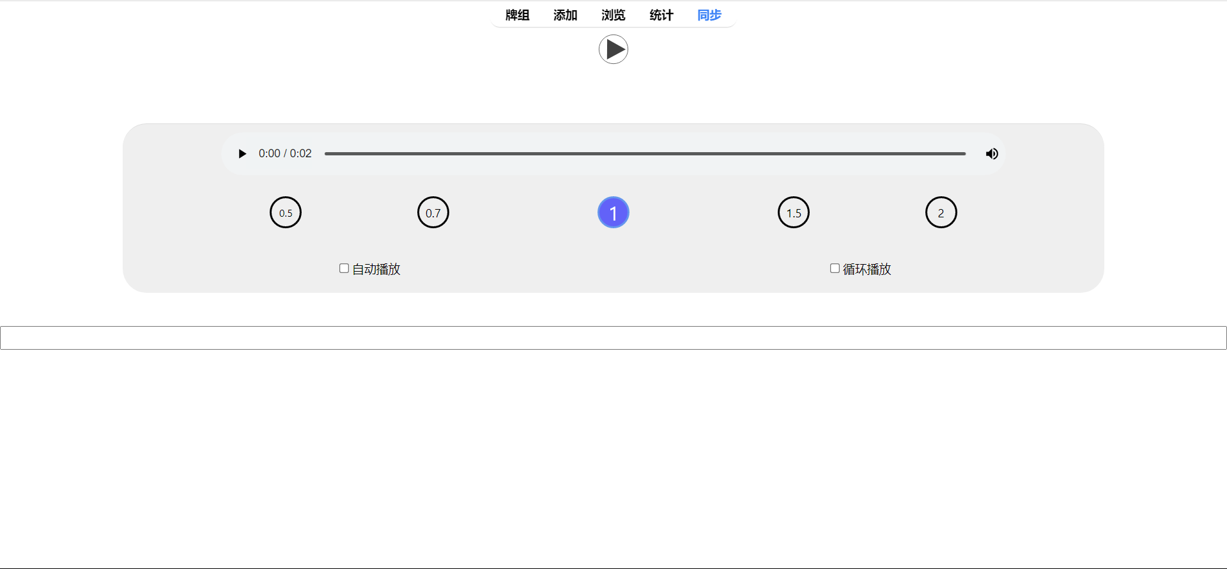The height and width of the screenshot is (569, 1227).
Task: Focus the empty text input field
Action: 613,338
